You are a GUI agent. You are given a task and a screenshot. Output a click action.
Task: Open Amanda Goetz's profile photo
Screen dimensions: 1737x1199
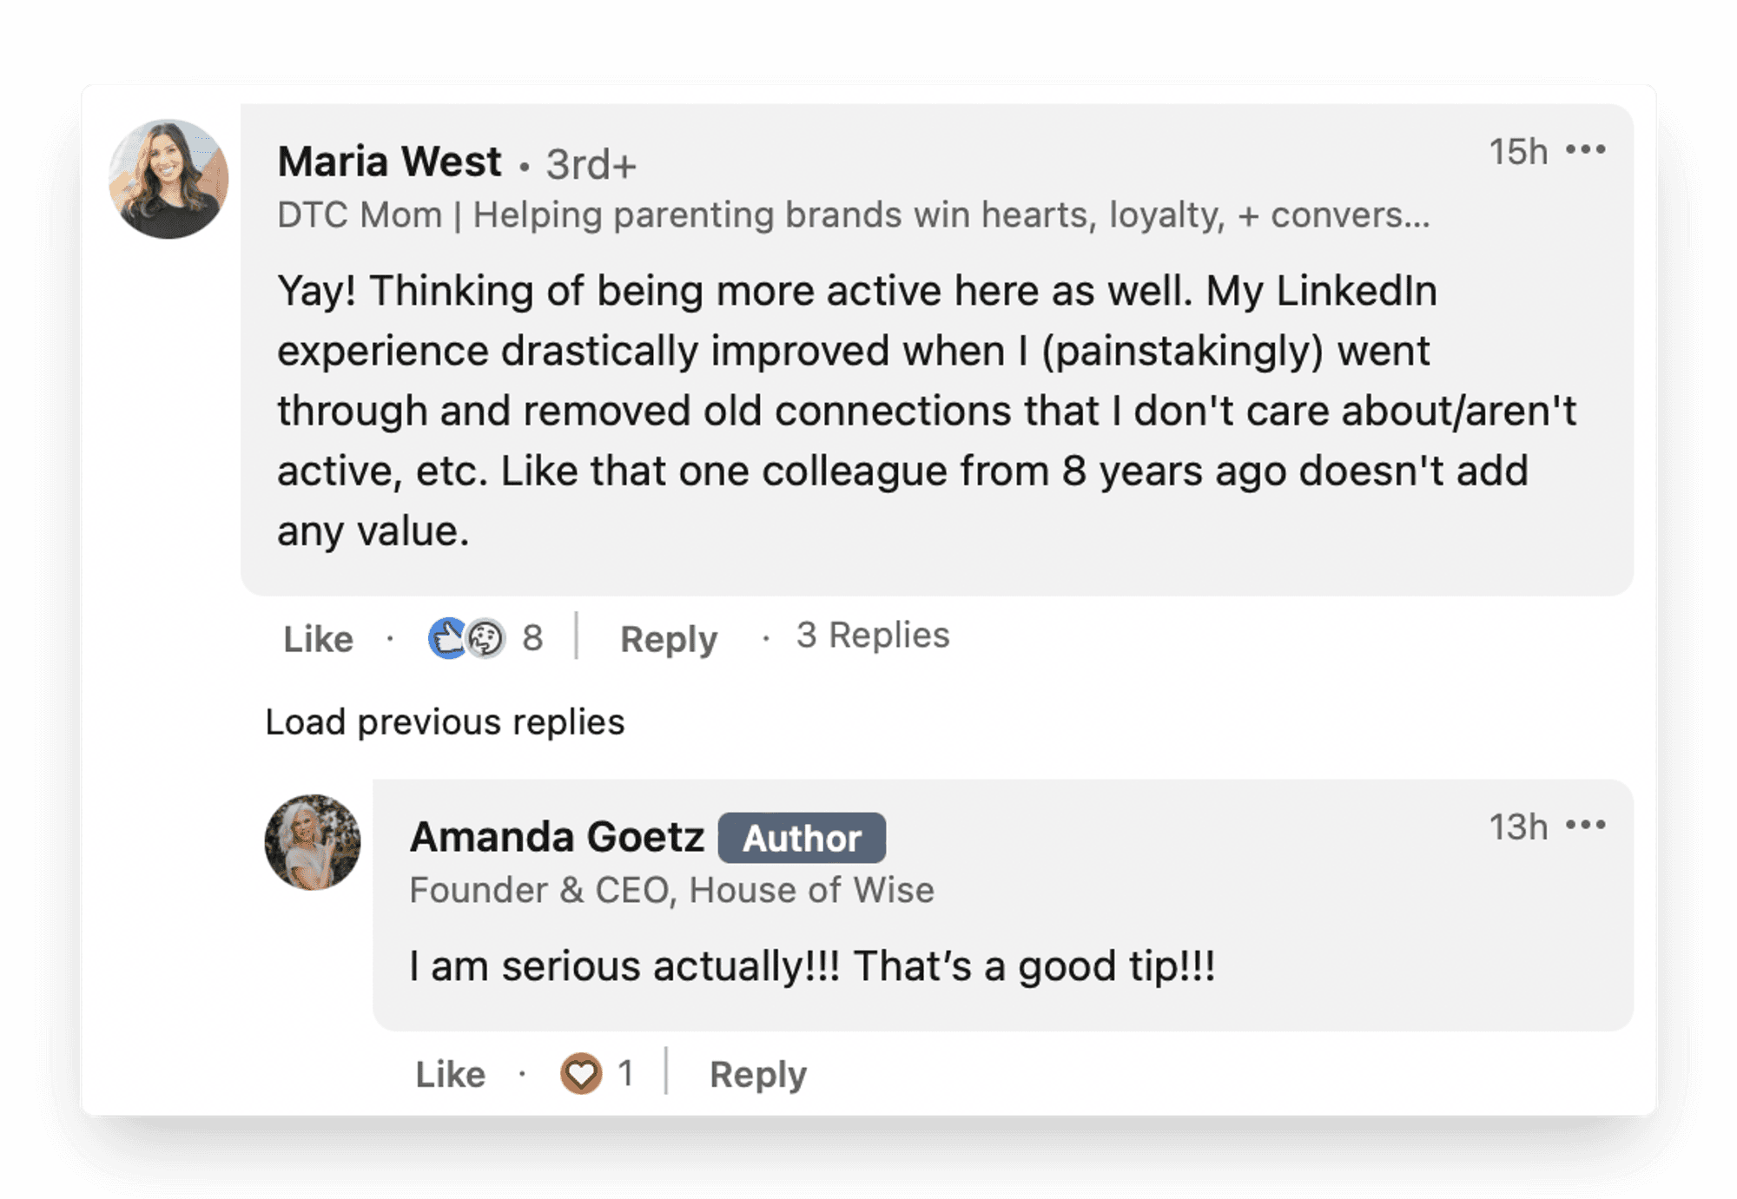coord(313,842)
